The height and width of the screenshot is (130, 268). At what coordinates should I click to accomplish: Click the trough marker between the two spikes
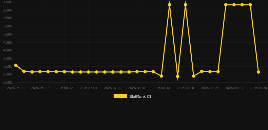click(x=177, y=76)
